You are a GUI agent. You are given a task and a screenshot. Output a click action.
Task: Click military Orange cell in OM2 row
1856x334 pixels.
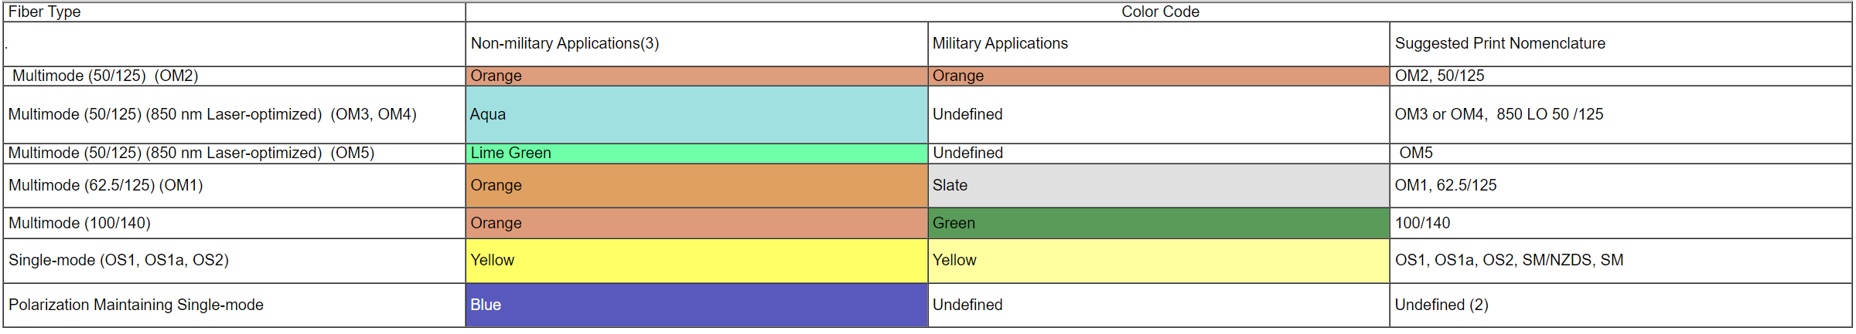point(1158,76)
